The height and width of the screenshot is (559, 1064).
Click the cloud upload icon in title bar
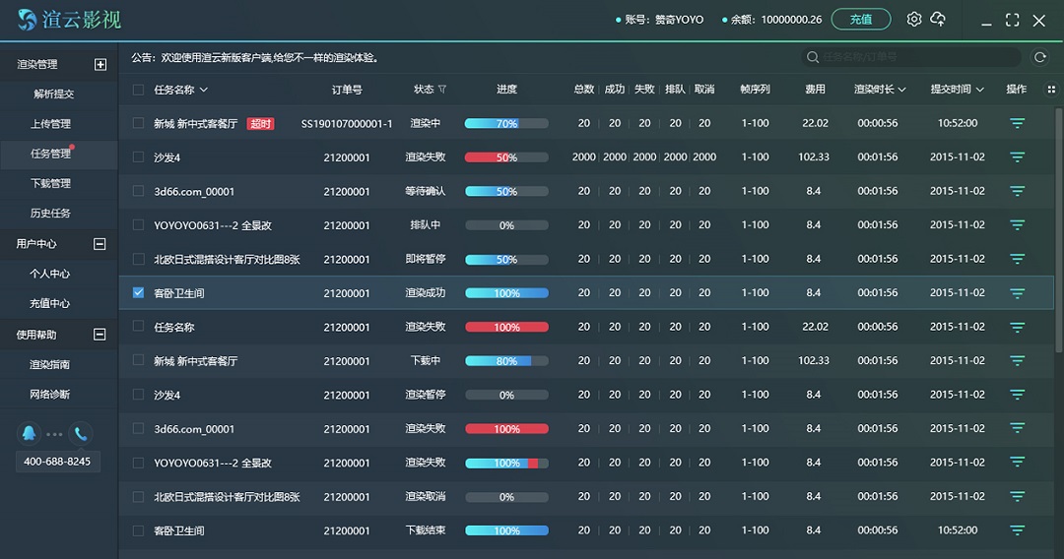pos(938,20)
